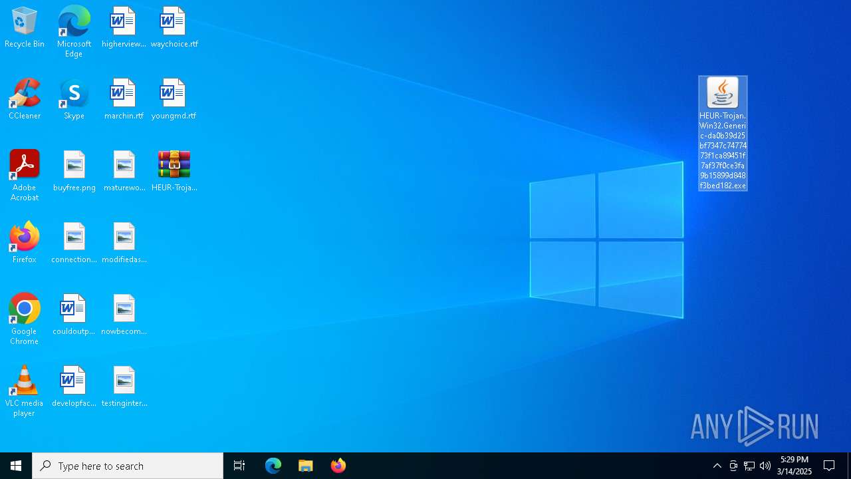Viewport: 851px width, 479px height.
Task: Select the buyfree.png image file
Action: point(74,172)
